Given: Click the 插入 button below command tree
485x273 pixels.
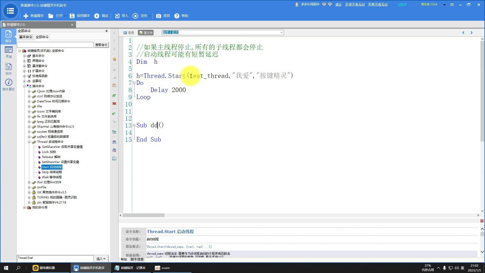Looking at the screenshot, I should [101, 259].
